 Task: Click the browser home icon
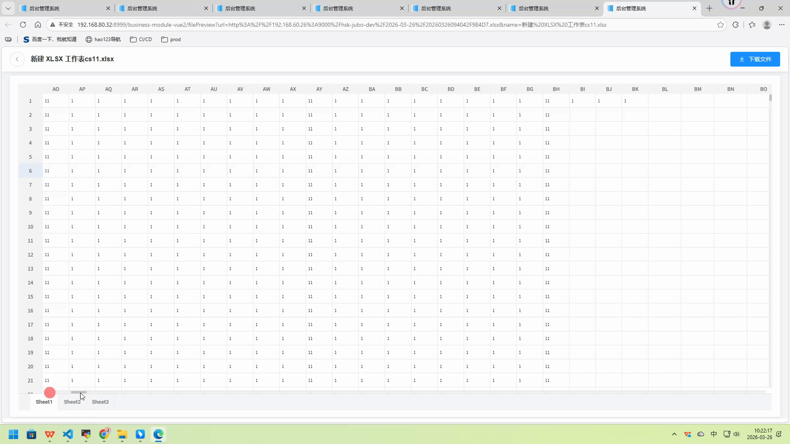(x=38, y=25)
